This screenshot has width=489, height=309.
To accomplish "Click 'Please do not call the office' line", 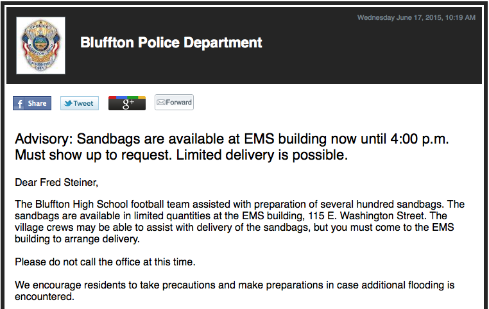I will tap(105, 262).
